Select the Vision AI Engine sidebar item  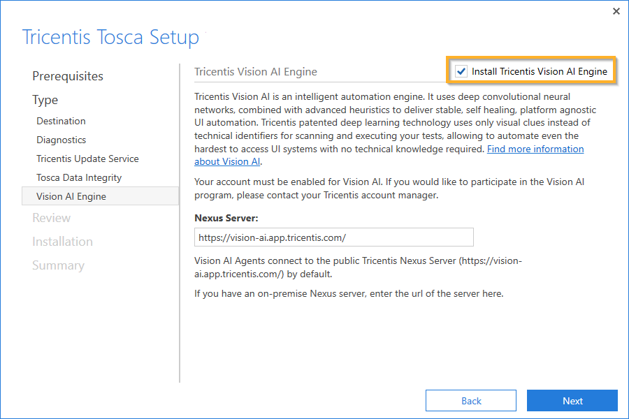71,196
